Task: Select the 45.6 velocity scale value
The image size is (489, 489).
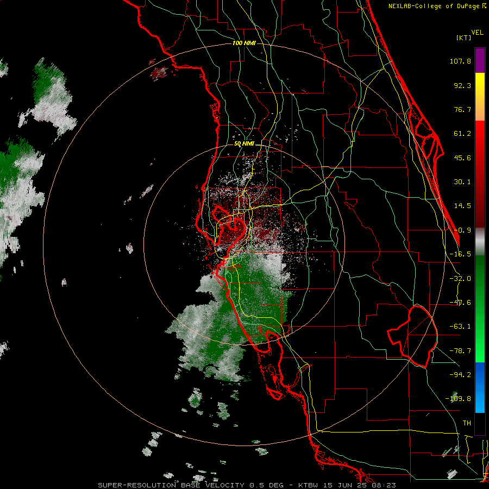Action: 462,158
